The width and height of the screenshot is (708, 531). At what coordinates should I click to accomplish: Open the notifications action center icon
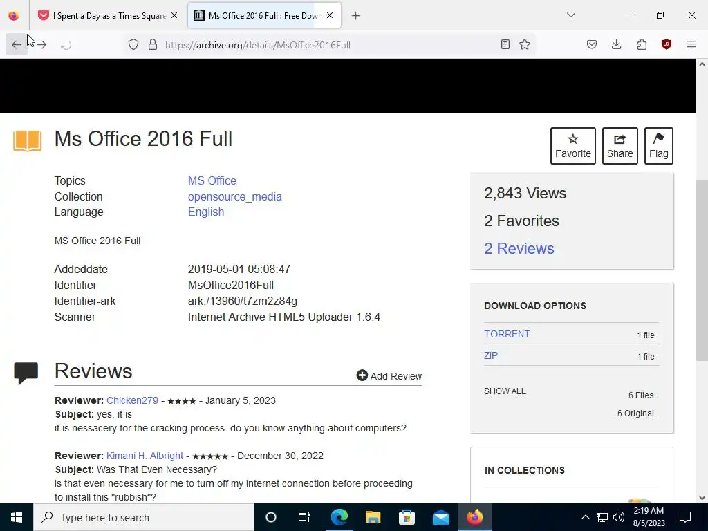(x=685, y=517)
